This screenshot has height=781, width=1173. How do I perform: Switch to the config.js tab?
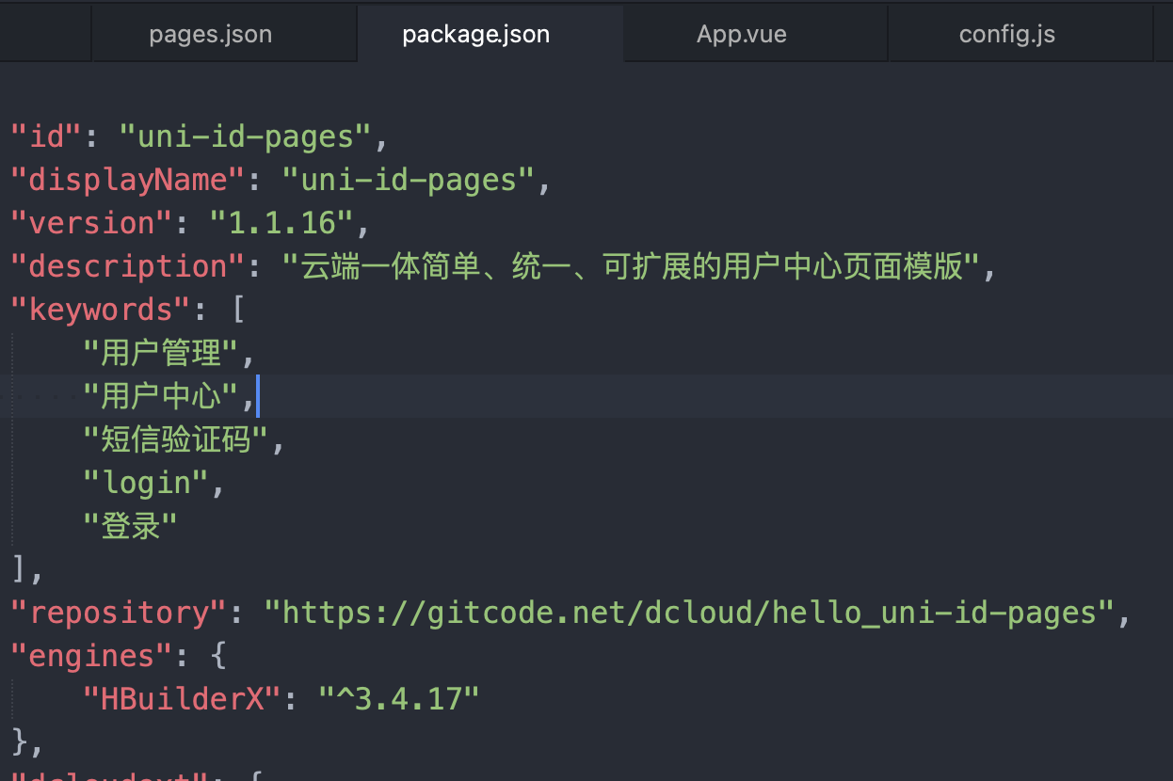click(1006, 35)
